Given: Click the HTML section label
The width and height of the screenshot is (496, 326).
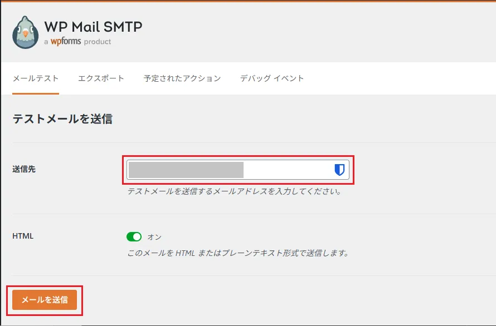Looking at the screenshot, I should [21, 236].
